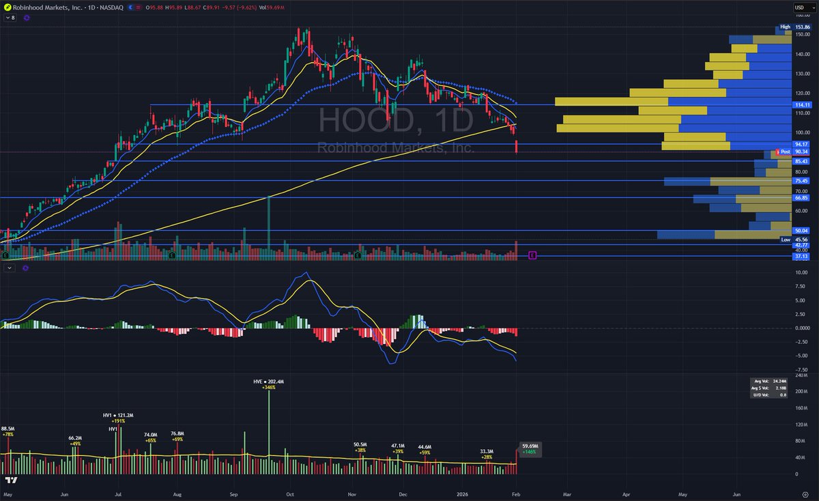Screen dimensions: 819x501
Task: Select the 85.43 horizontal line price label
Action: (801, 161)
